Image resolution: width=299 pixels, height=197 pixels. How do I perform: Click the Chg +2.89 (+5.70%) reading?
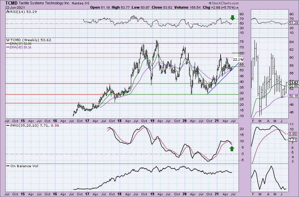click(219, 7)
